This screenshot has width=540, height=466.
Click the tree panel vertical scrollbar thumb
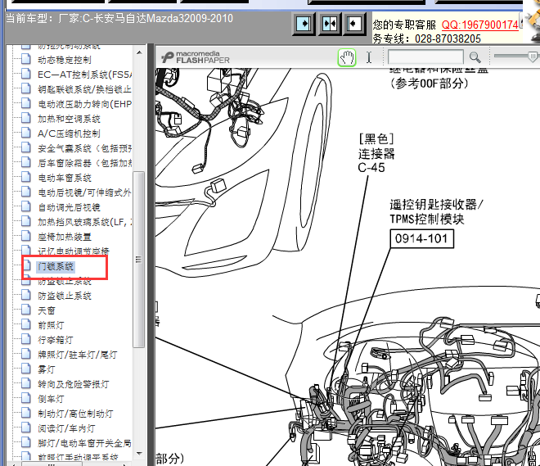point(139,259)
